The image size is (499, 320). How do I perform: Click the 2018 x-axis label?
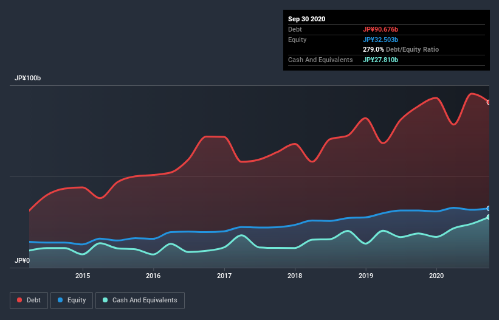pos(295,276)
